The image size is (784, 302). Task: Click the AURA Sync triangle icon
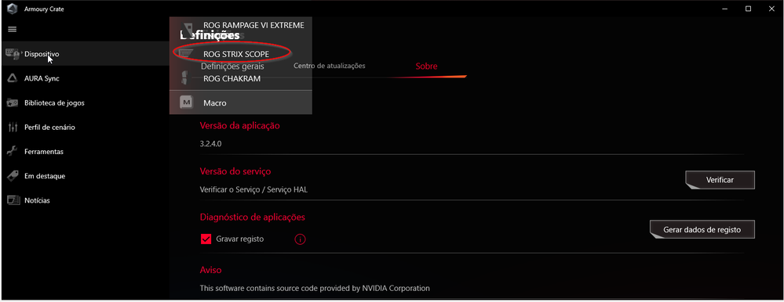[13, 78]
